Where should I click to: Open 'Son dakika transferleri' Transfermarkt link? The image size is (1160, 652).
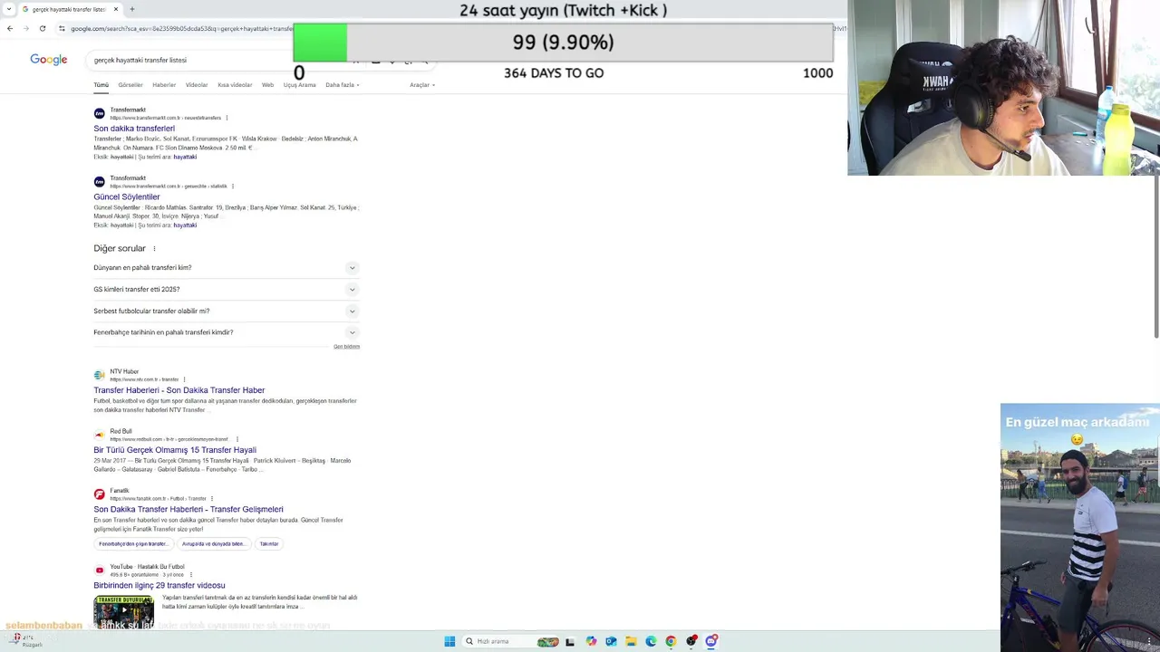pyautogui.click(x=134, y=129)
